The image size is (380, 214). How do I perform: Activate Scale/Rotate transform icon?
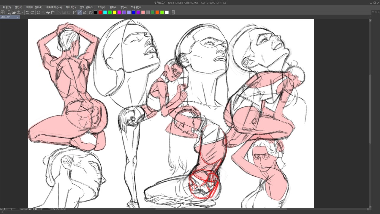pos(53,12)
